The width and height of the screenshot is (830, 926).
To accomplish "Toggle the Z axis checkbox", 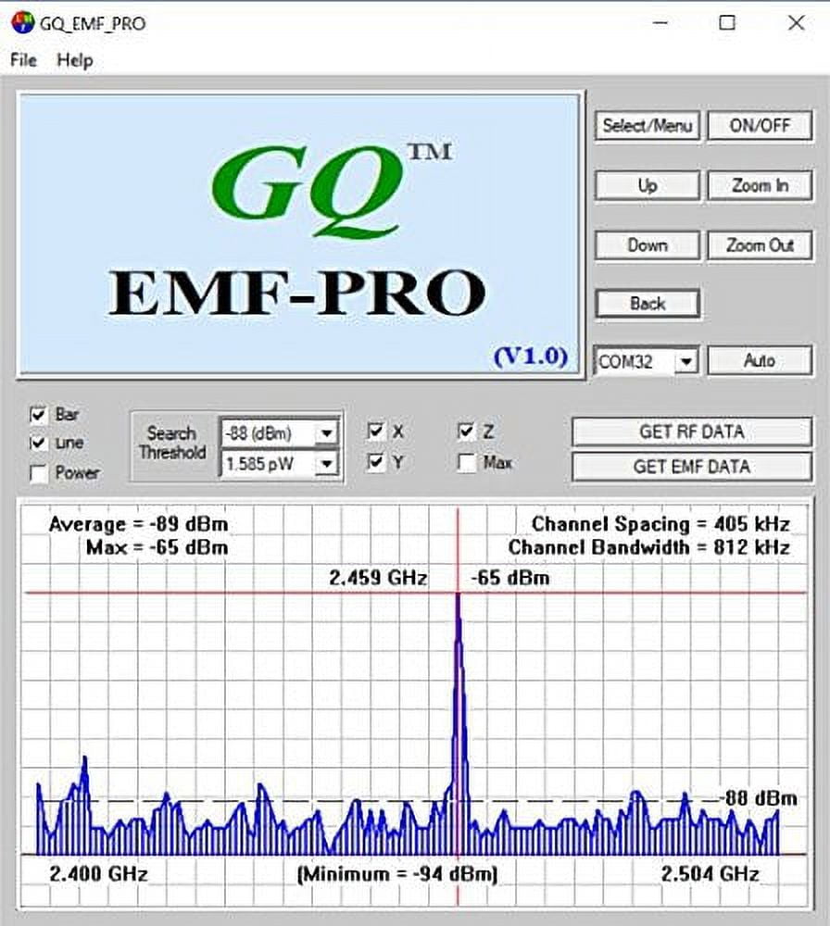I will point(466,432).
